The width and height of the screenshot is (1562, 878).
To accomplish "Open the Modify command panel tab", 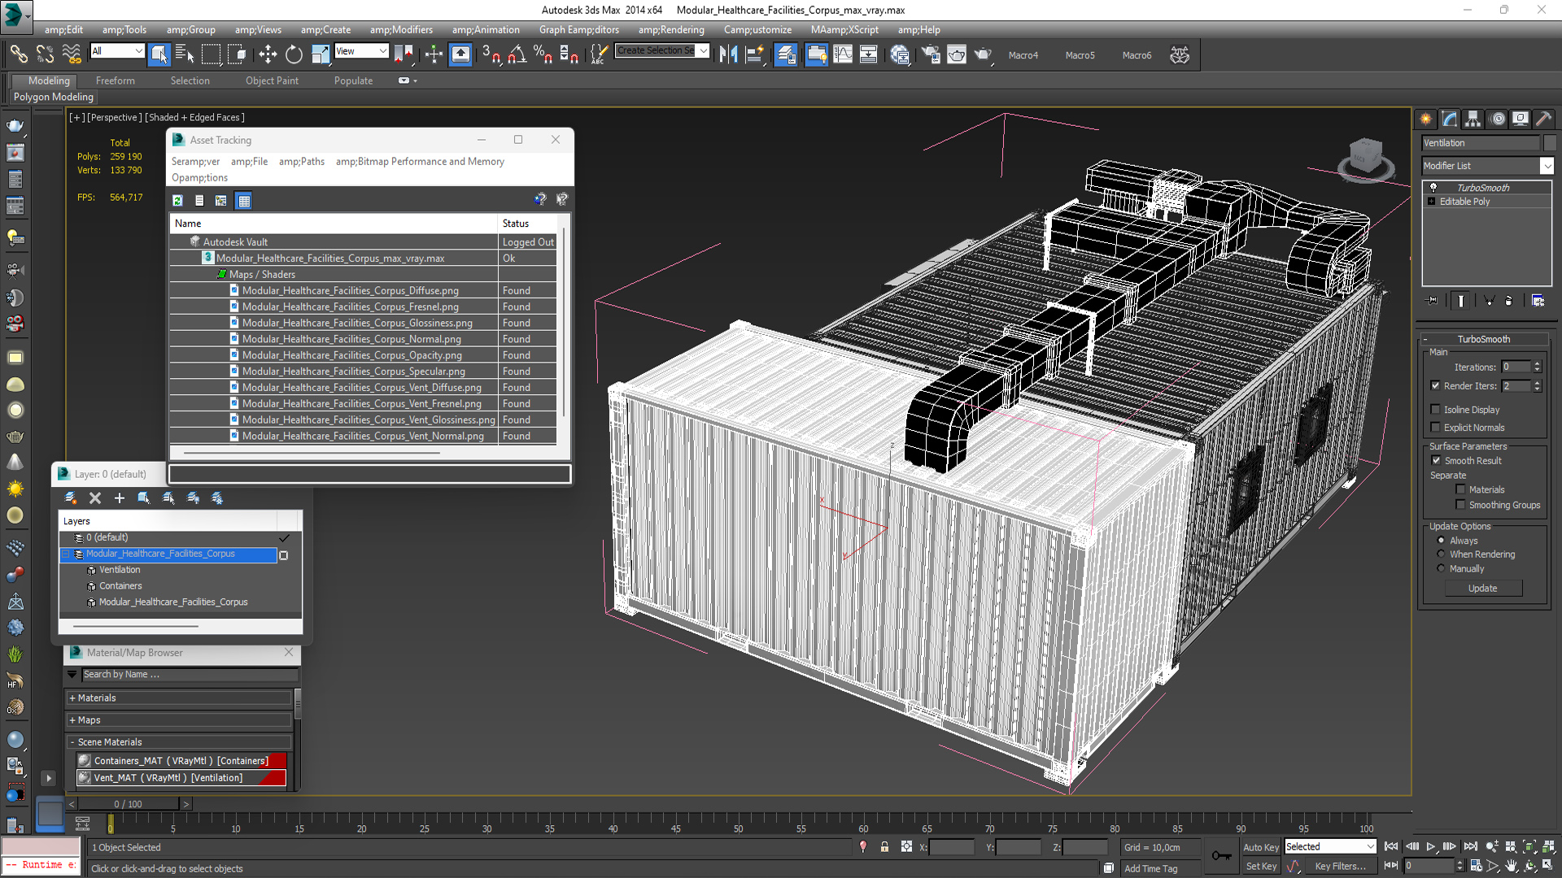I will coord(1450,119).
